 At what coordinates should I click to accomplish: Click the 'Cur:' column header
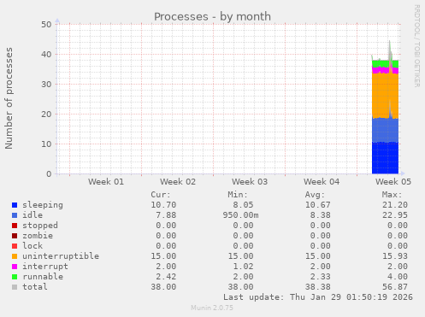(161, 195)
